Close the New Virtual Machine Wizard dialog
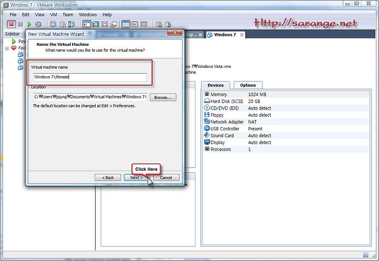379x261 pixels. [x=175, y=33]
